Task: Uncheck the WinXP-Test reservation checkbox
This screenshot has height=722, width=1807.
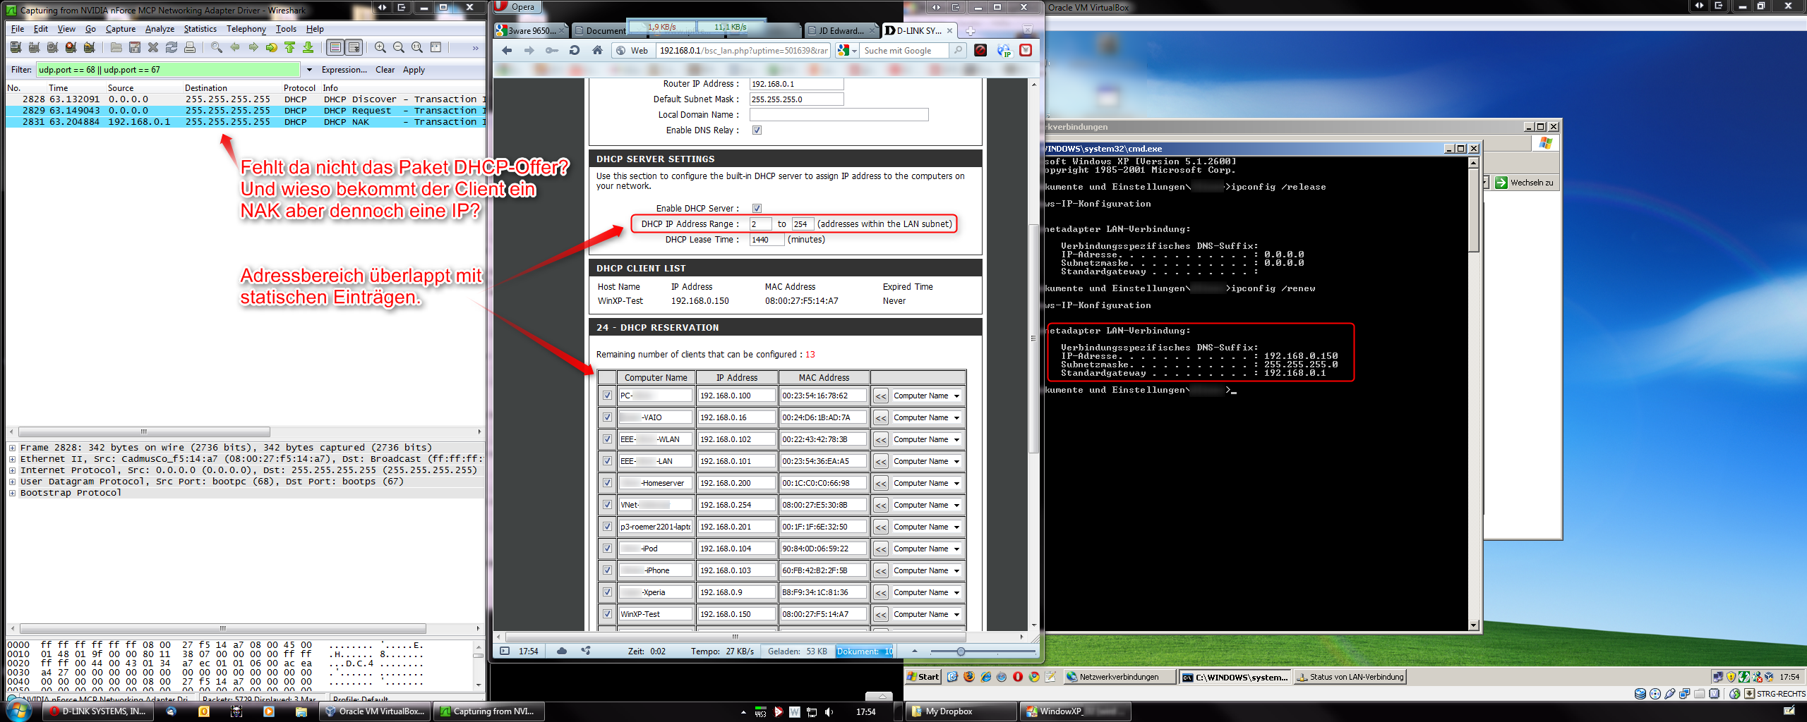Action: (x=607, y=614)
